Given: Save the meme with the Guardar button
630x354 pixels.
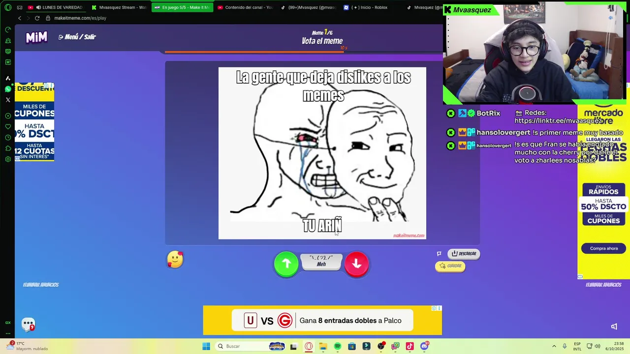Looking at the screenshot, I should (x=450, y=266).
